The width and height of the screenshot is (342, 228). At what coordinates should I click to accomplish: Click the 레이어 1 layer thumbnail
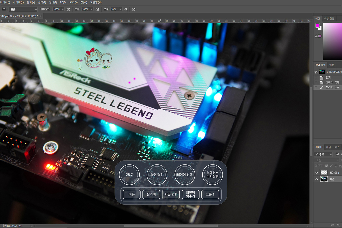pos(324,173)
